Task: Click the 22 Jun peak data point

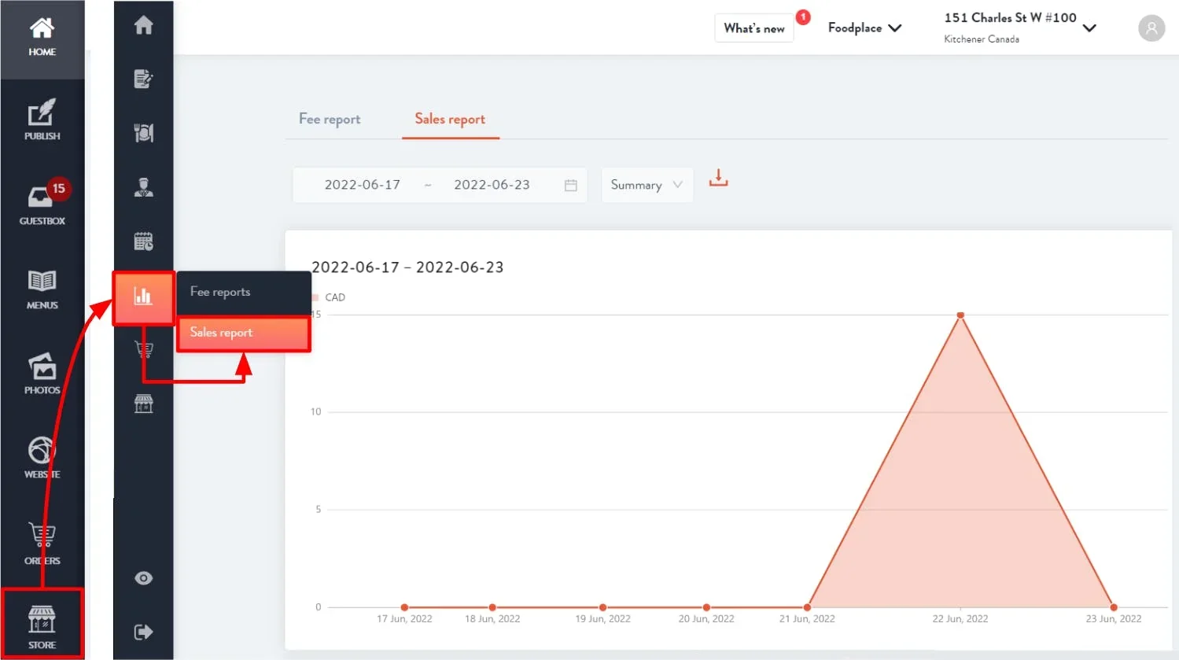Action: [x=960, y=315]
